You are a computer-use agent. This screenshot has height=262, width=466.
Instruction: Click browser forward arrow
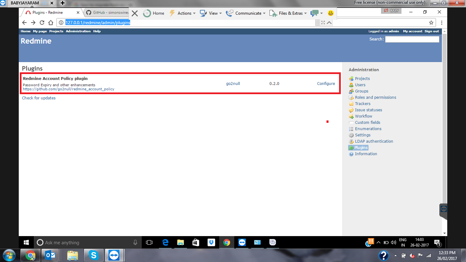[x=33, y=23]
